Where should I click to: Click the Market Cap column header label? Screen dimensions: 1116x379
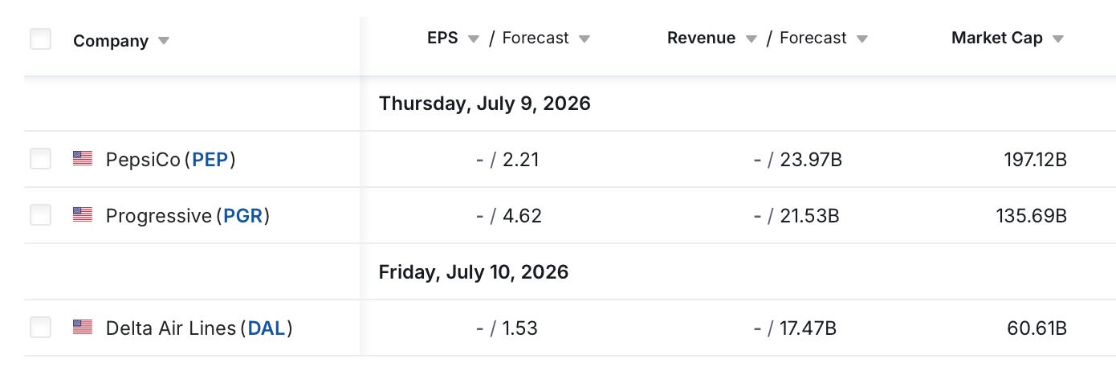pyautogui.click(x=997, y=38)
